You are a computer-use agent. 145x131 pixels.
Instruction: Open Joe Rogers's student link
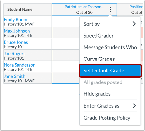pos(15,54)
